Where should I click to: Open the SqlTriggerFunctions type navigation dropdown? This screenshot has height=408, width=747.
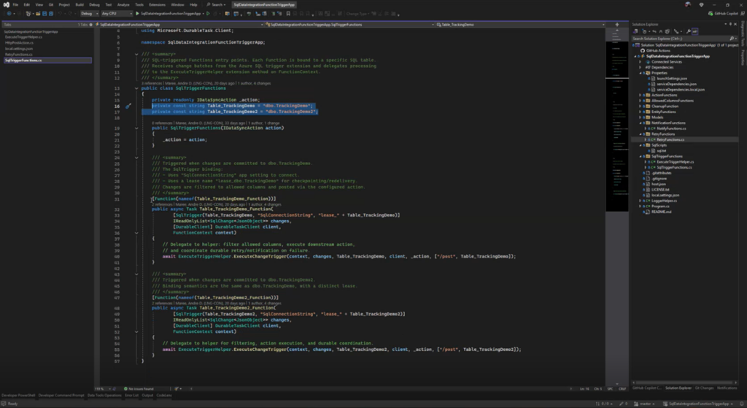click(349, 24)
